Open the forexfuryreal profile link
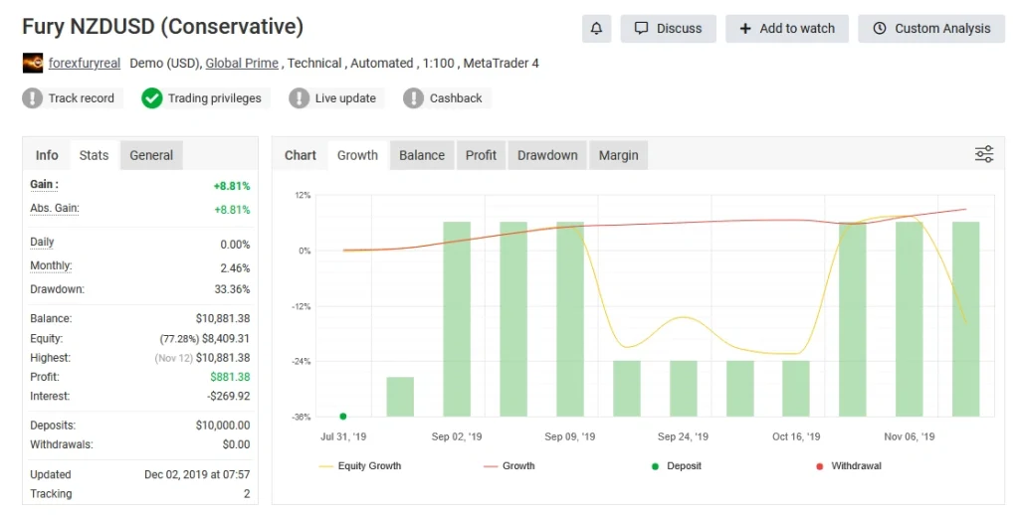1019x515 pixels. click(85, 64)
